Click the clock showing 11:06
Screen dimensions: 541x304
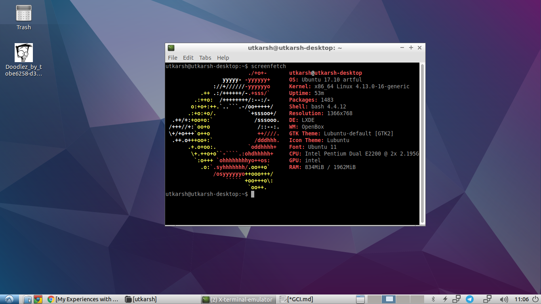(x=522, y=299)
